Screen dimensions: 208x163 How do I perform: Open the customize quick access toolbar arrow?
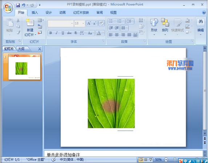(x=40, y=5)
